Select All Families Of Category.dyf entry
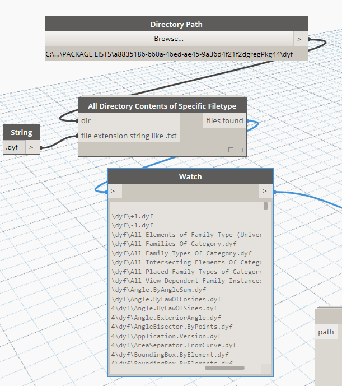342x386 pixels. click(x=174, y=244)
